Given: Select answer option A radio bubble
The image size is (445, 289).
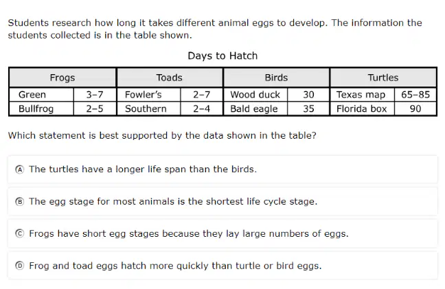Looking at the screenshot, I should click(20, 170).
